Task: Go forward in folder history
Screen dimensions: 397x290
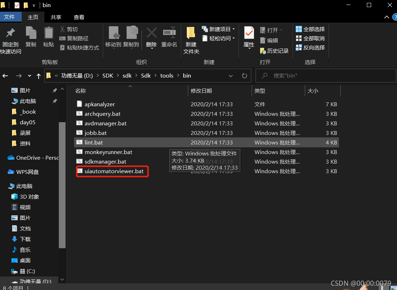Action: 19,75
